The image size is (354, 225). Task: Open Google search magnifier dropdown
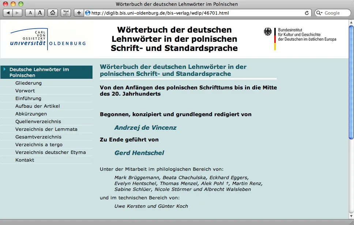coord(319,13)
